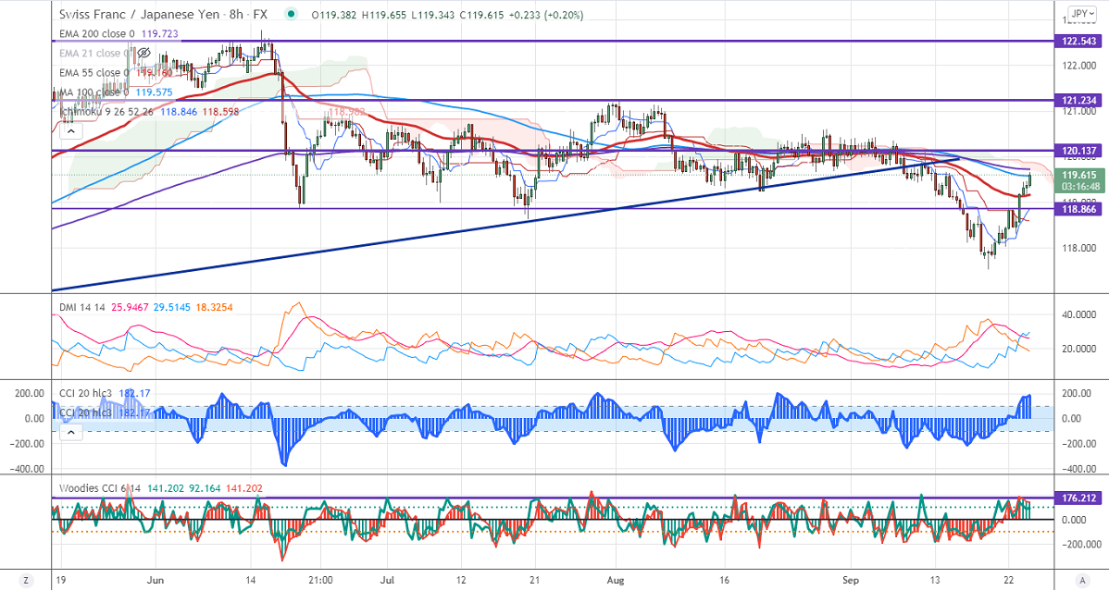Select the MA 100 close indicator legend
The height and width of the screenshot is (590, 1109).
coord(94,92)
